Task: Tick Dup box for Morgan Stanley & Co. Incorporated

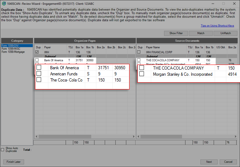Action: pyautogui.click(x=141, y=74)
